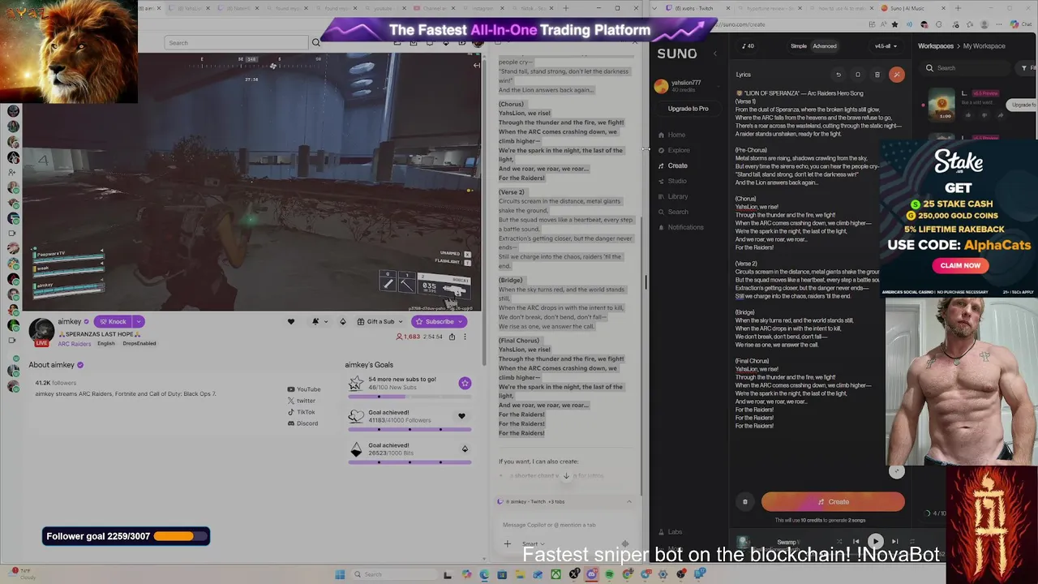
Task: Open ARC Raiders category link
Action: click(75, 344)
